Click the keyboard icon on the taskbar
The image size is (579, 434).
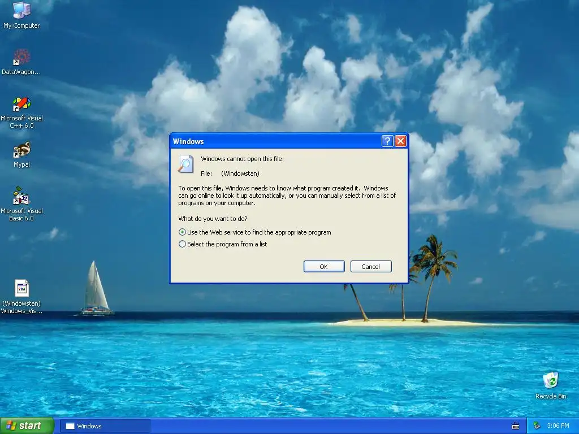[x=516, y=426]
